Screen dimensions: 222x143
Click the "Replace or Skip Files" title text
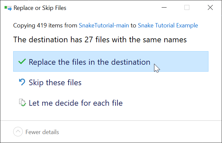pyautogui.click(x=40, y=8)
